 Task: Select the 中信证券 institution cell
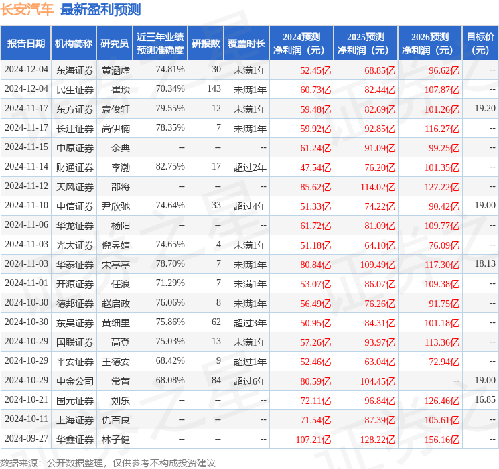coord(75,206)
